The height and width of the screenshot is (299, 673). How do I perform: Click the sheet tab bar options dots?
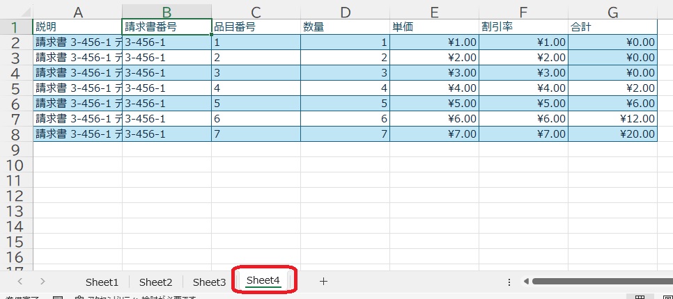click(509, 282)
